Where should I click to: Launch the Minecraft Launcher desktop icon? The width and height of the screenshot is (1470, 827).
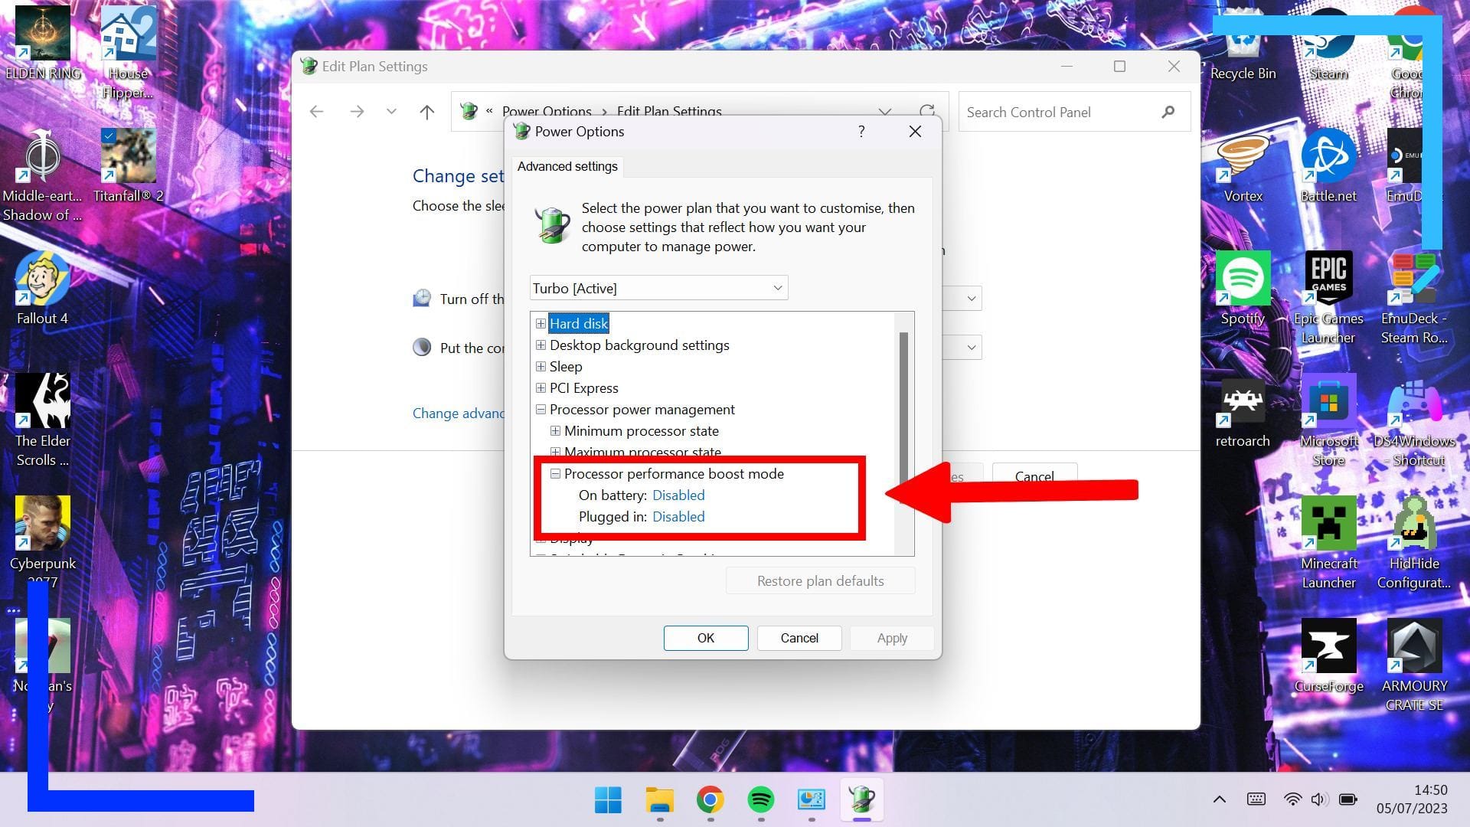tap(1328, 524)
